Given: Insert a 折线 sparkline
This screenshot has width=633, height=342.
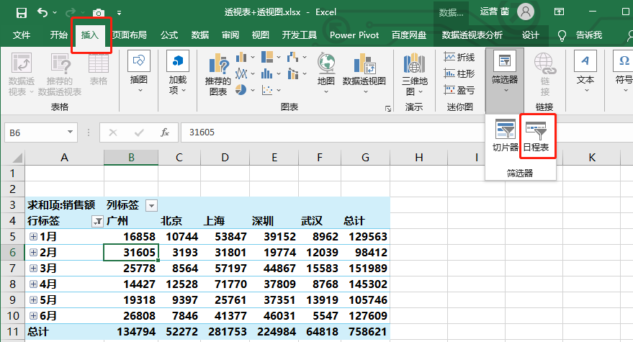Looking at the screenshot, I should [459, 57].
